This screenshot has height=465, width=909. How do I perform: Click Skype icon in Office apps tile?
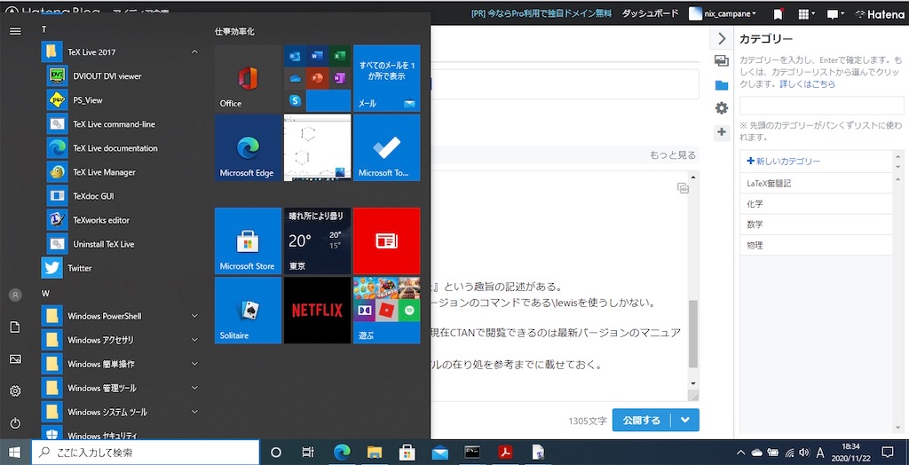click(295, 101)
